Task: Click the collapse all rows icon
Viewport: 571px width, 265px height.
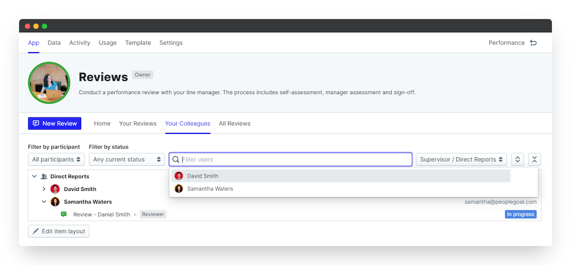Action: (534, 160)
